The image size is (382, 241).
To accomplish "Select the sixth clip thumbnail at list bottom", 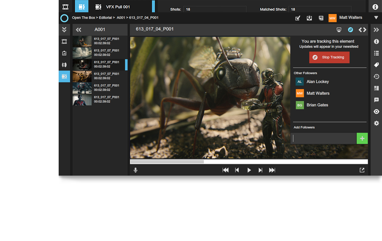I will pos(82,100).
